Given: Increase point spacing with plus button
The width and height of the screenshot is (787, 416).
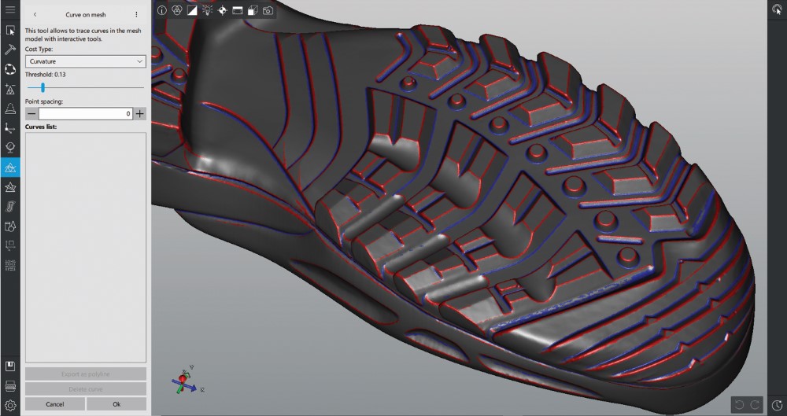Looking at the screenshot, I should (140, 113).
